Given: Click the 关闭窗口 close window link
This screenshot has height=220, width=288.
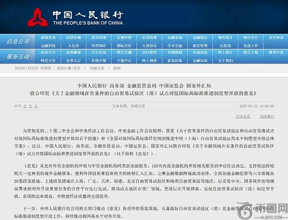Looking at the screenshot, I should coord(267,116).
